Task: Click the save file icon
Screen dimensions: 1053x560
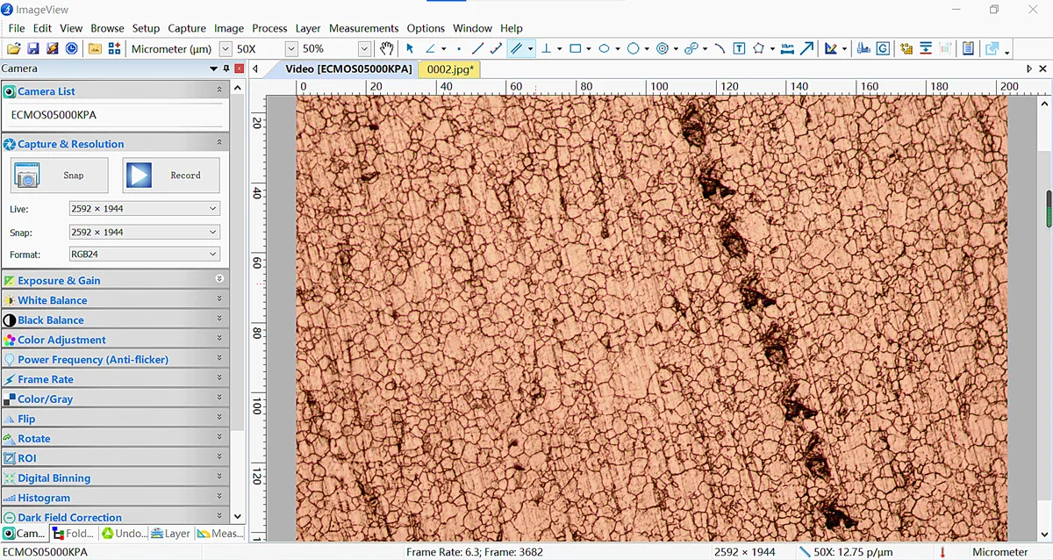Action: (33, 49)
